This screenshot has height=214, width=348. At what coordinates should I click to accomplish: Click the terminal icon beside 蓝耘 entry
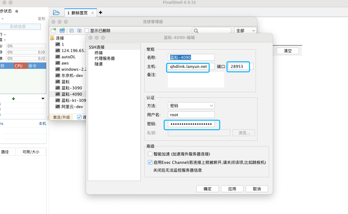click(x=58, y=82)
